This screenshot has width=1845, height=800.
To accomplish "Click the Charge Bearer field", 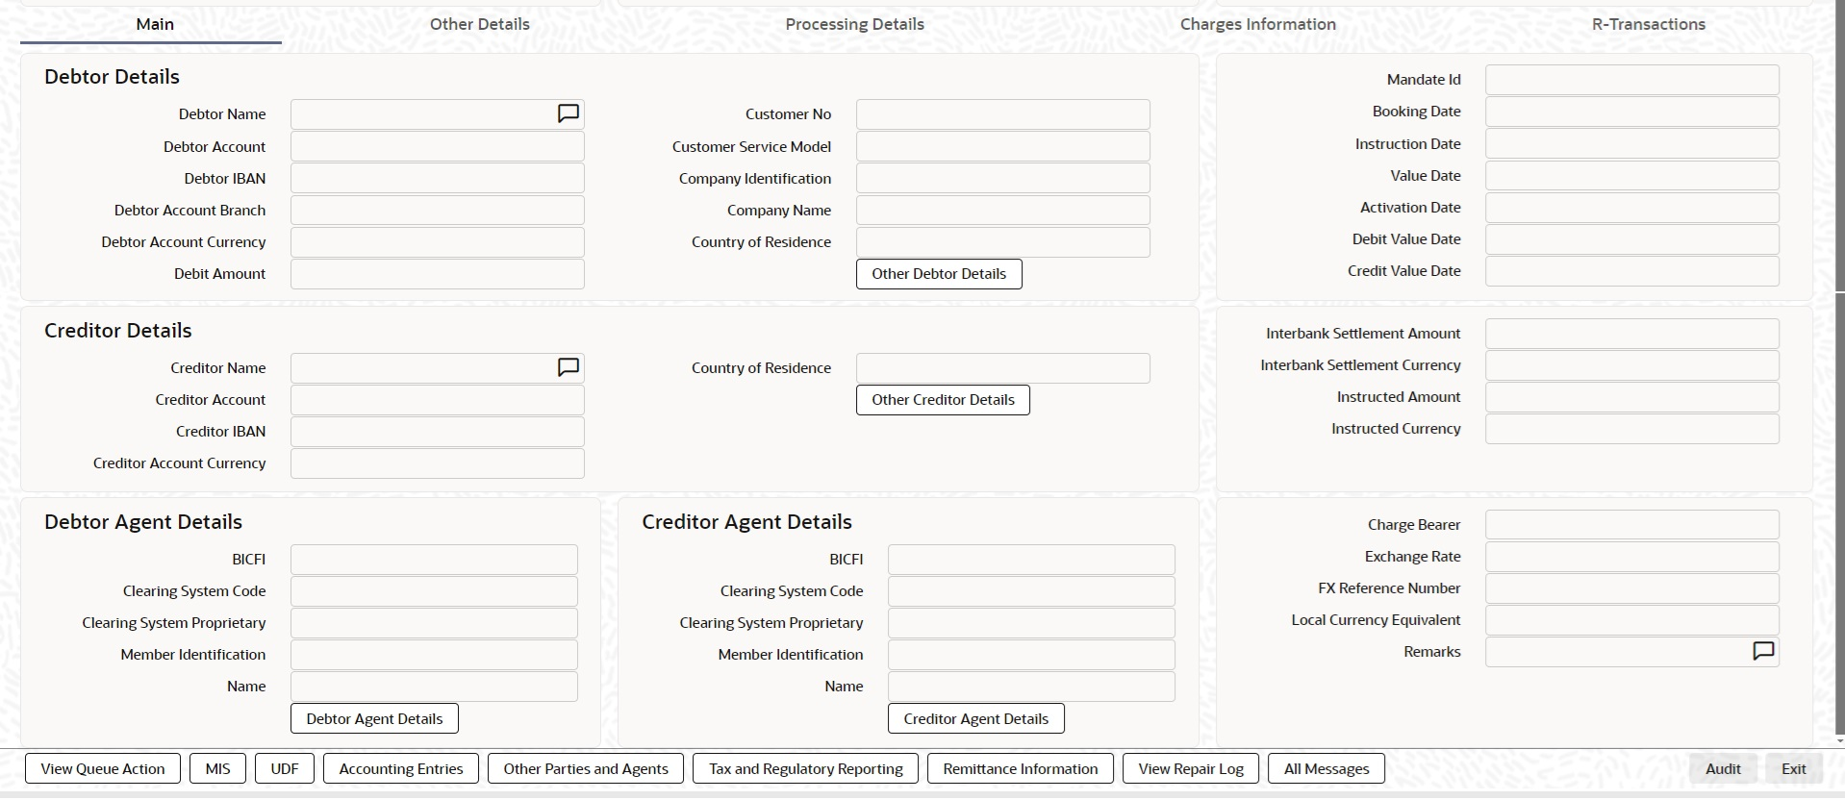I will click(x=1632, y=525).
